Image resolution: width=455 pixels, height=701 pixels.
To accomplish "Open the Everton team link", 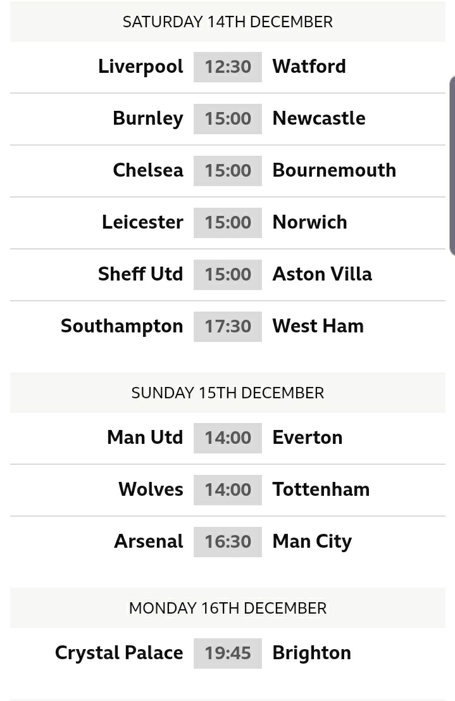I will 308,438.
